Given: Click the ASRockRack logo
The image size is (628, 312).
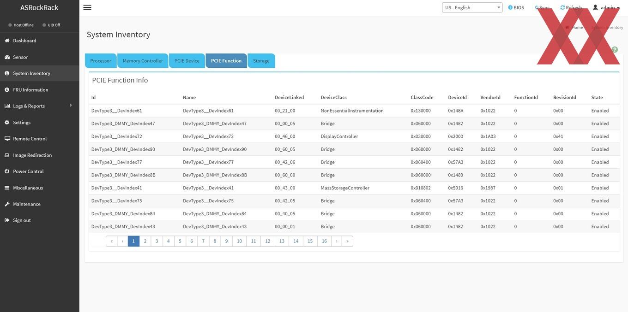Looking at the screenshot, I should coord(39,7).
